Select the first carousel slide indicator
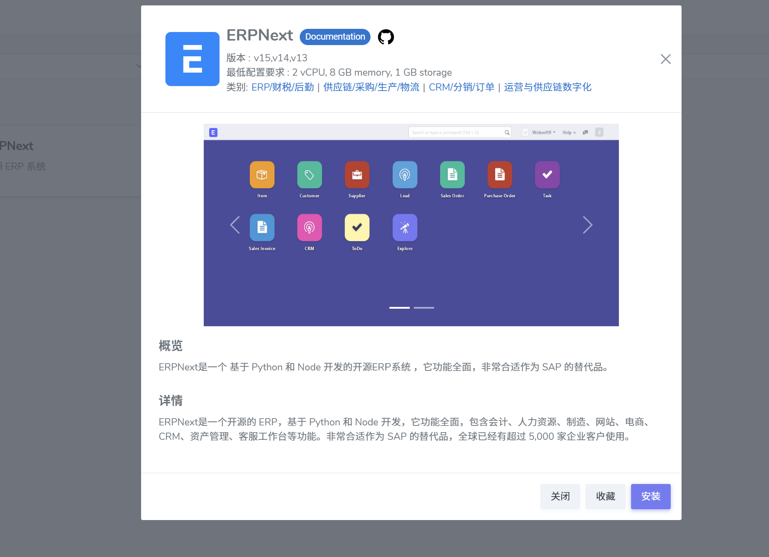This screenshot has width=769, height=557. pos(399,308)
